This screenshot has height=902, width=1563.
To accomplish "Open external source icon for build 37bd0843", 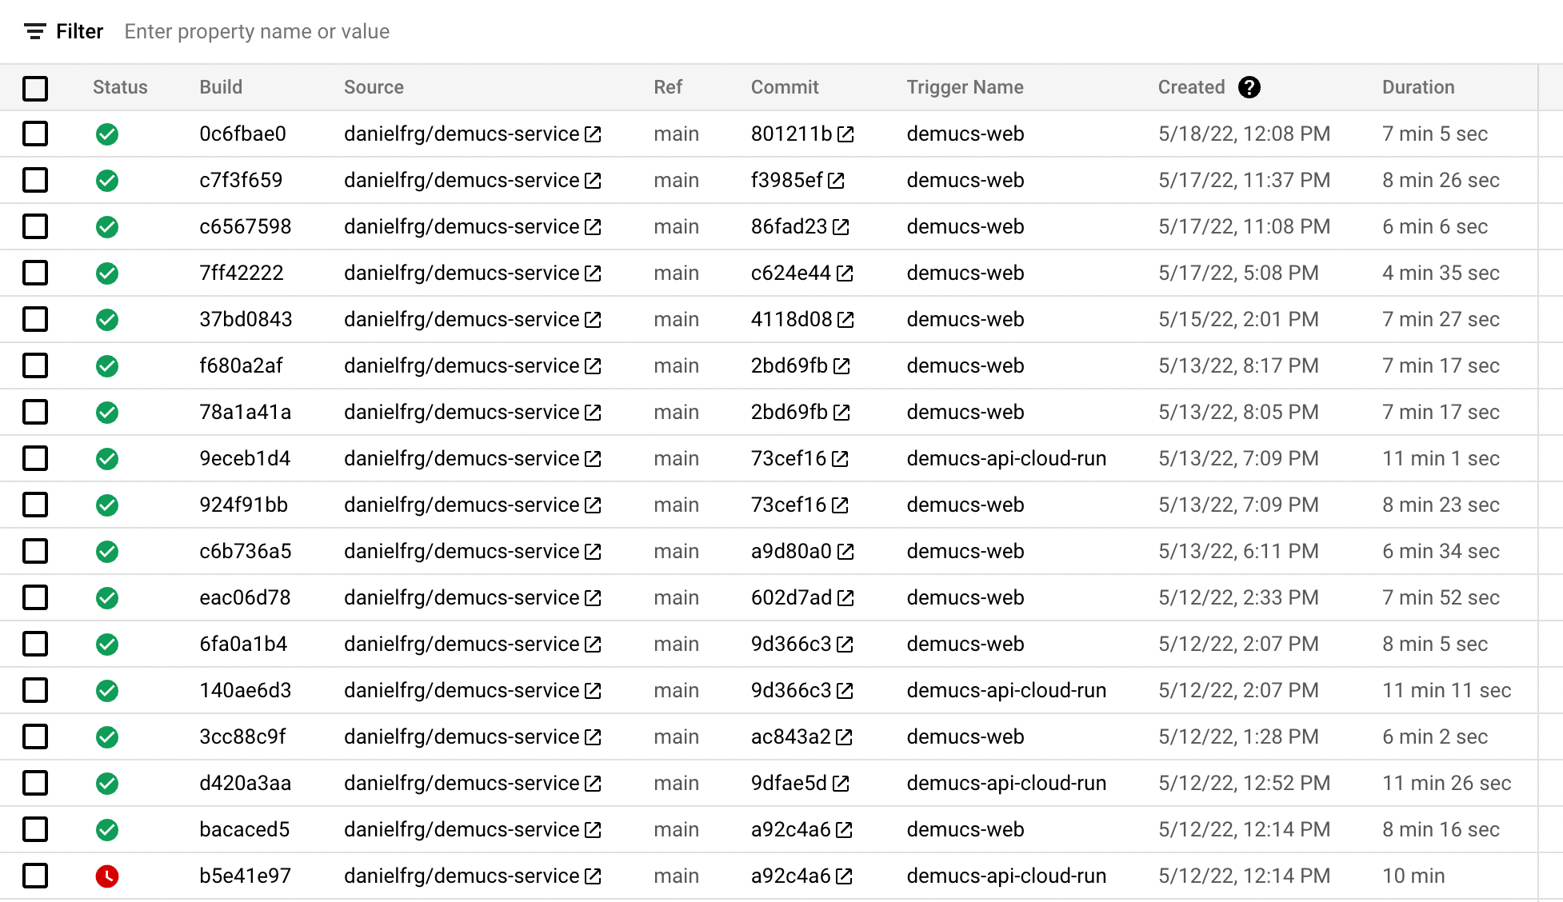I will tap(593, 320).
